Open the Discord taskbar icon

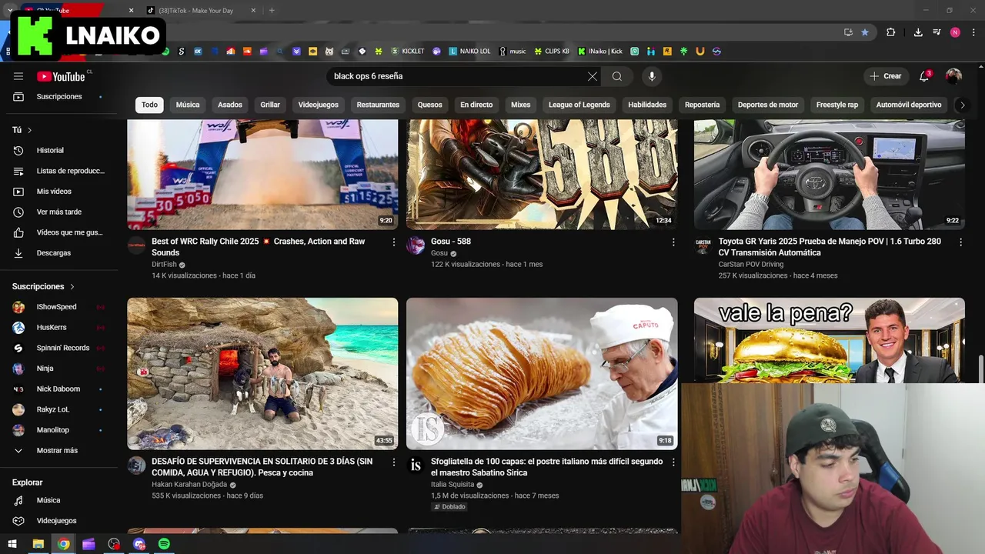[139, 544]
